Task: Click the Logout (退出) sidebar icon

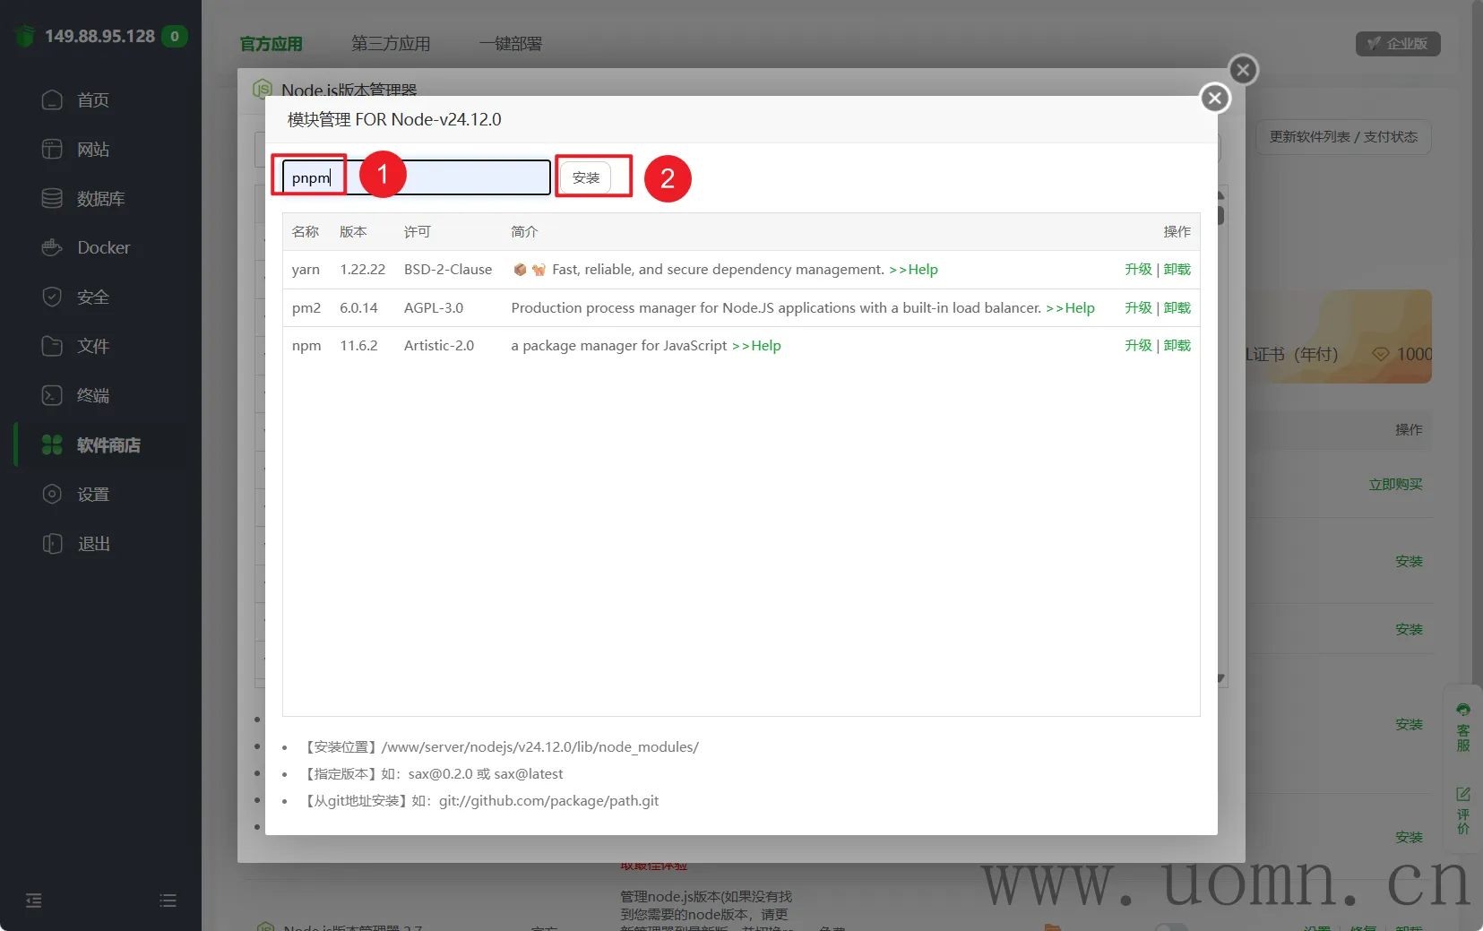Action: 52,543
